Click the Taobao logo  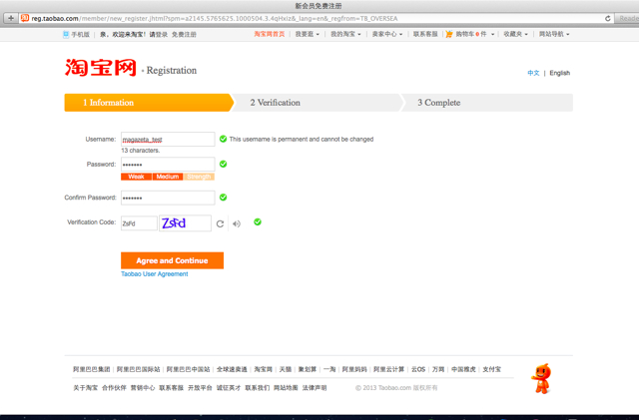point(100,68)
